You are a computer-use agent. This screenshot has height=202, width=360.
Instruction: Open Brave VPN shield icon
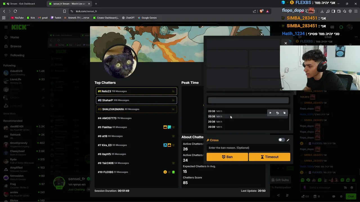[350, 11]
